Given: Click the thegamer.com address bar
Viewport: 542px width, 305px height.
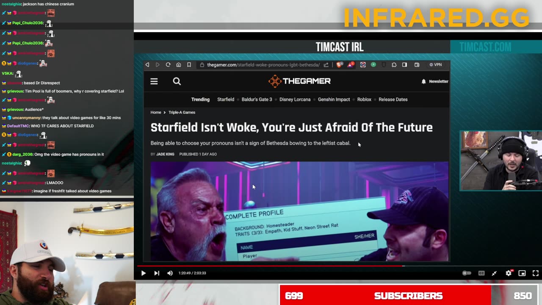Looking at the screenshot, I should (x=263, y=65).
